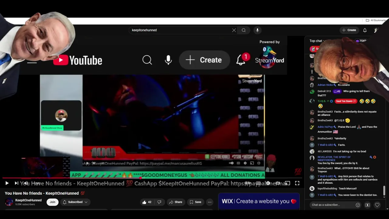Start voice search with the microphone icon
The image size is (389, 219).
(x=257, y=30)
